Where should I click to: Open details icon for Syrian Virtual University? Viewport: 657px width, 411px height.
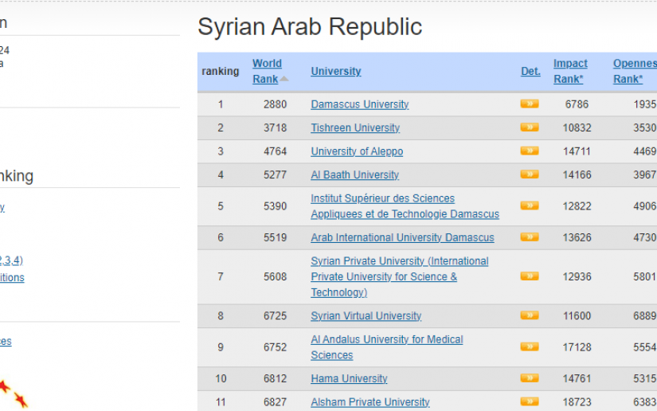point(530,315)
